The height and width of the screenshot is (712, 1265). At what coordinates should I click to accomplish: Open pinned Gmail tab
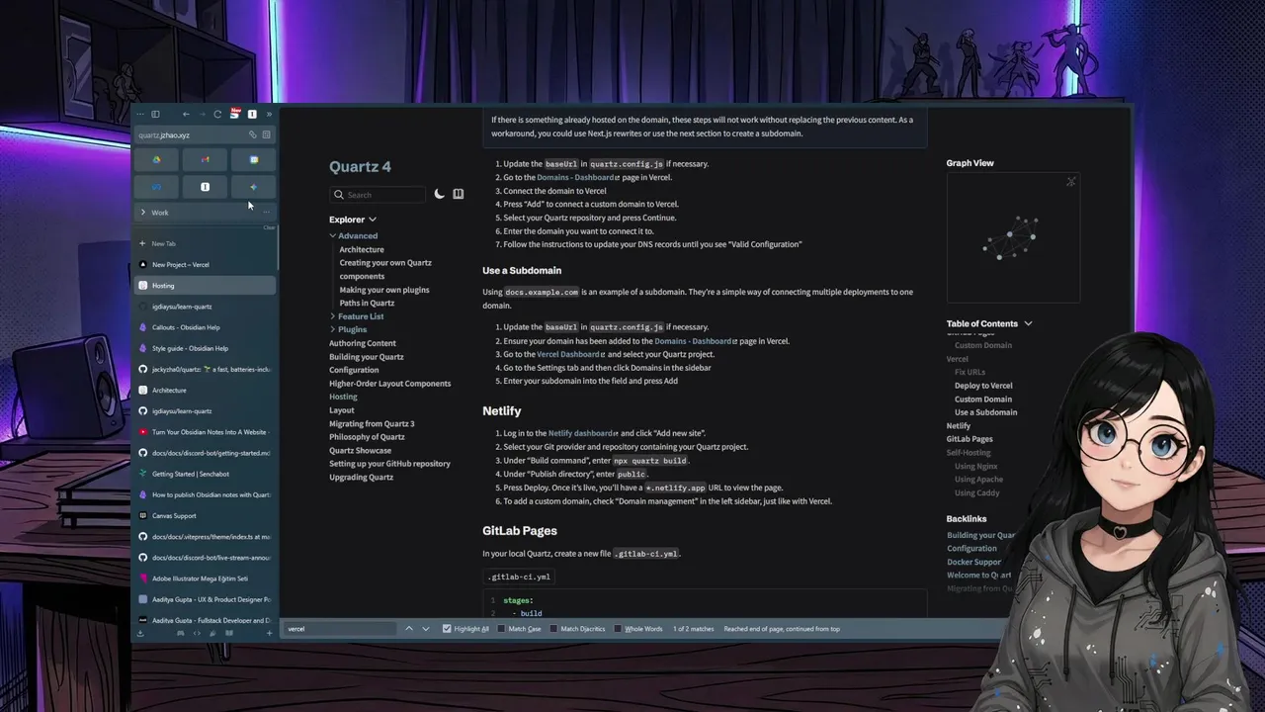[x=205, y=159]
